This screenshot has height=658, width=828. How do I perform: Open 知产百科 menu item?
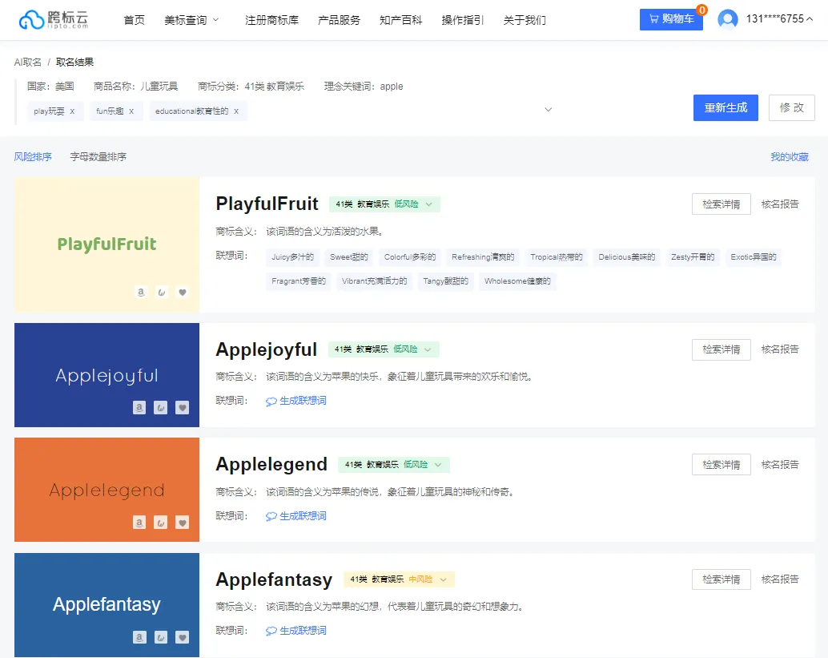(401, 20)
